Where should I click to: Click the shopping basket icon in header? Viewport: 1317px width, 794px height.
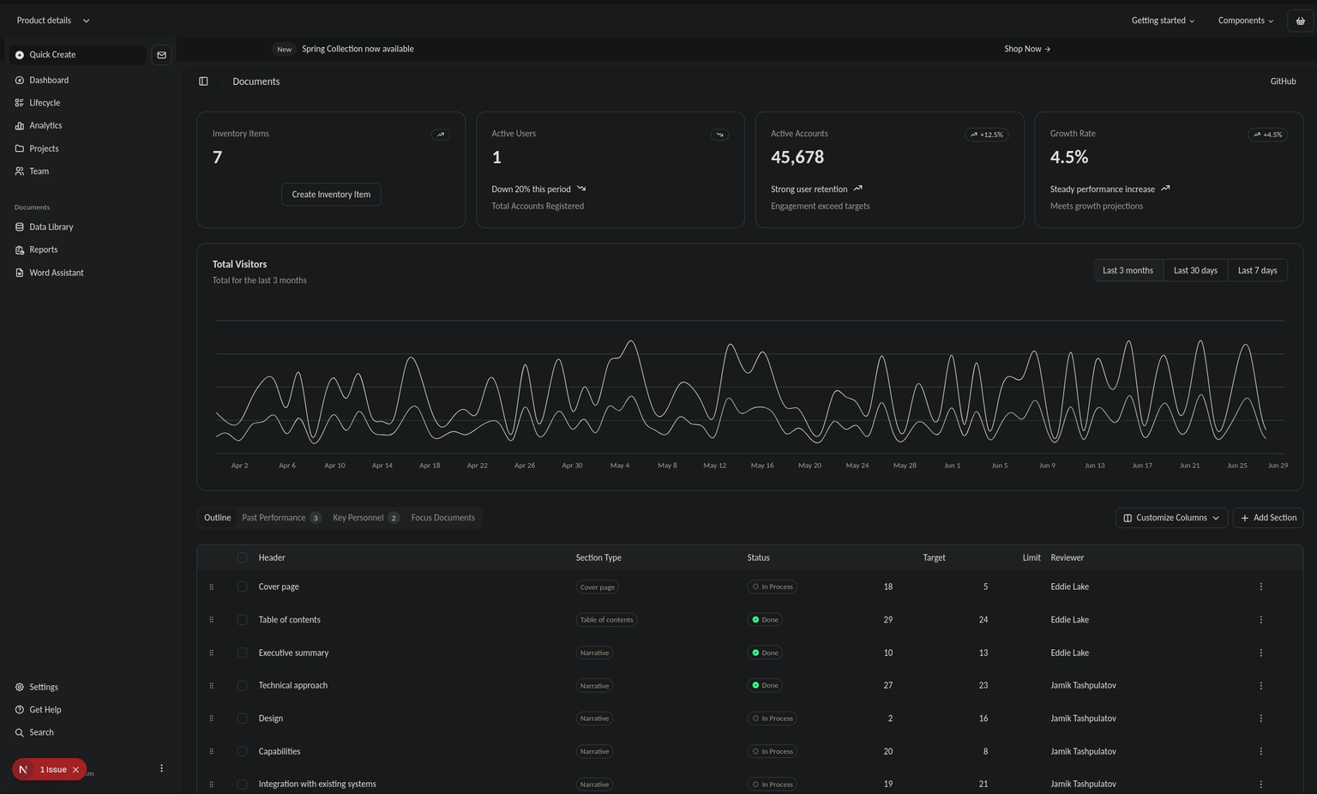(x=1300, y=21)
